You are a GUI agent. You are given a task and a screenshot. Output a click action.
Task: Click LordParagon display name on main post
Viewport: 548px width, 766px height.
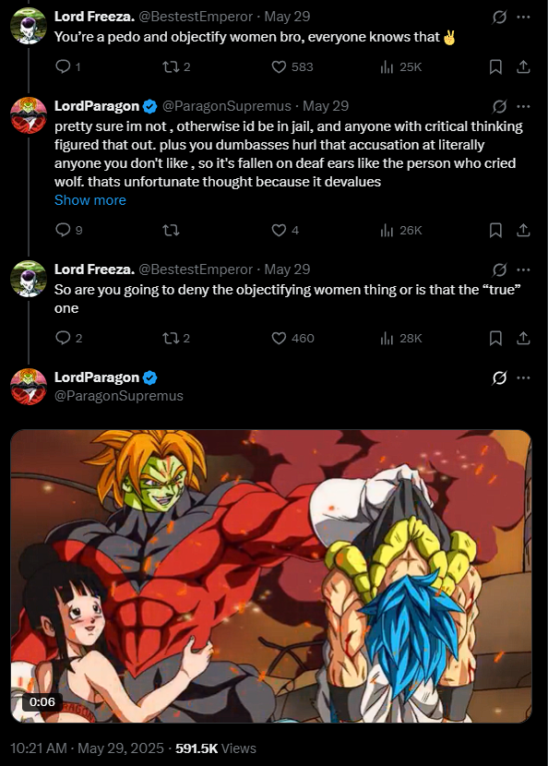coord(97,377)
